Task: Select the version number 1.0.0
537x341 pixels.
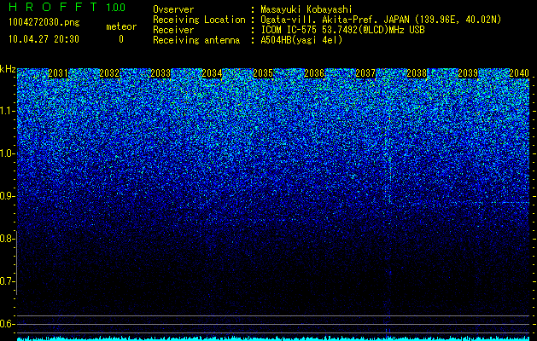Action: click(x=116, y=8)
